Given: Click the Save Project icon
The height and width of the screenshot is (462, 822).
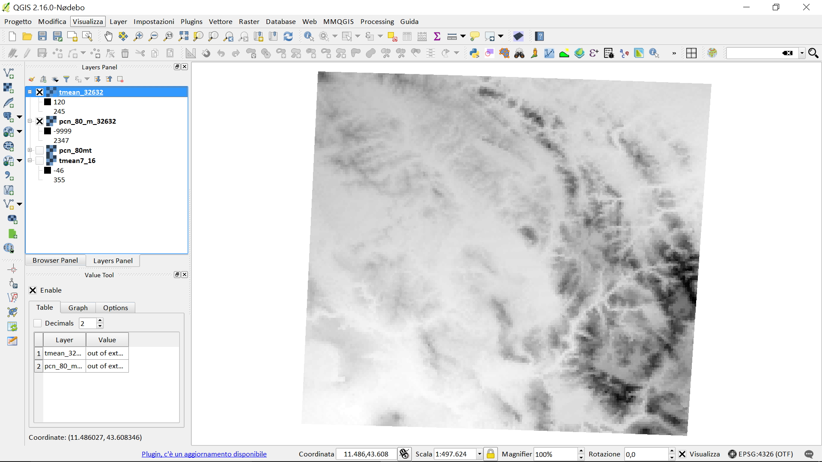Looking at the screenshot, I should pos(42,36).
